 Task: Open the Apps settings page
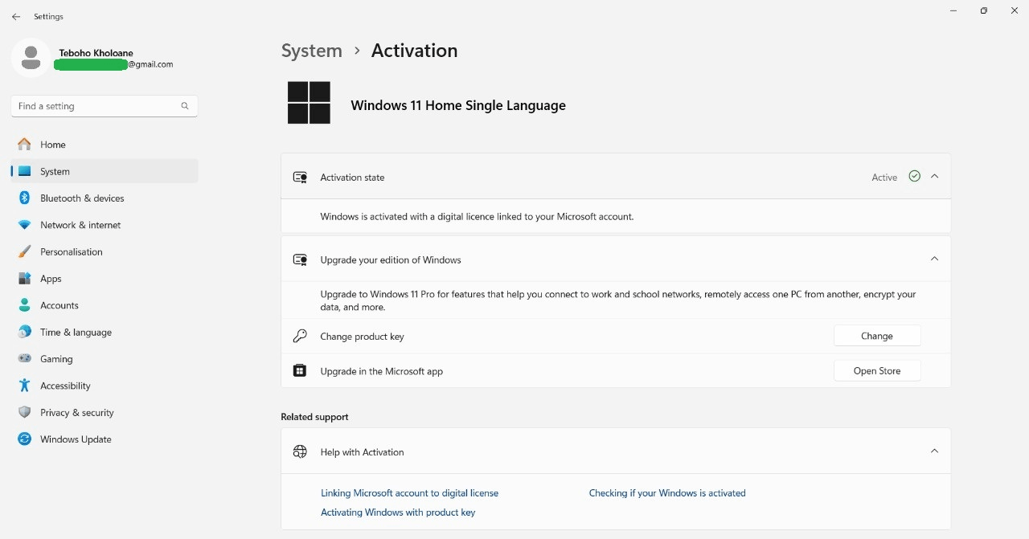point(51,279)
